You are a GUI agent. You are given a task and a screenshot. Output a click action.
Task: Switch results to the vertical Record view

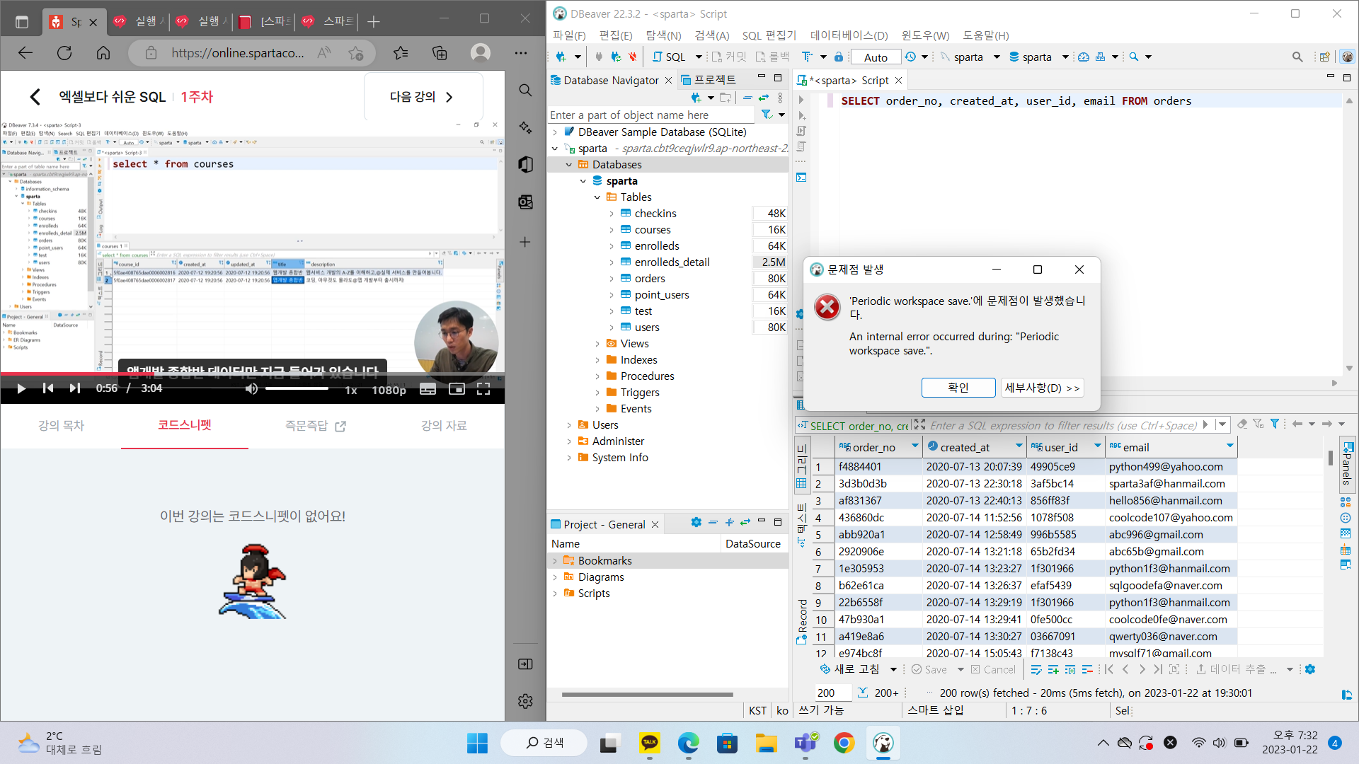coord(802,621)
